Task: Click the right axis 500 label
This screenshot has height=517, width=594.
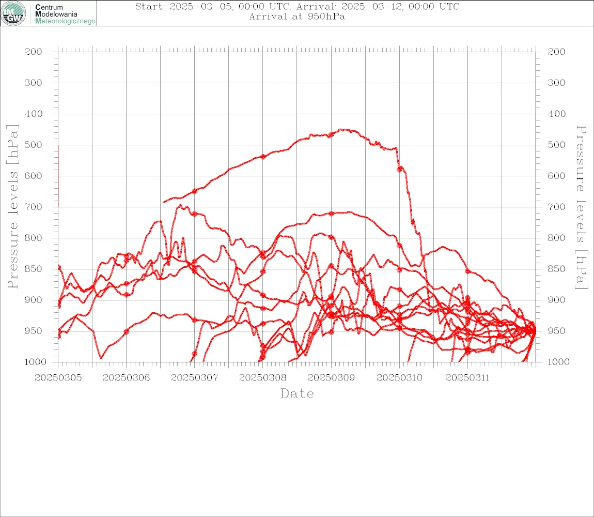Action: pos(556,145)
